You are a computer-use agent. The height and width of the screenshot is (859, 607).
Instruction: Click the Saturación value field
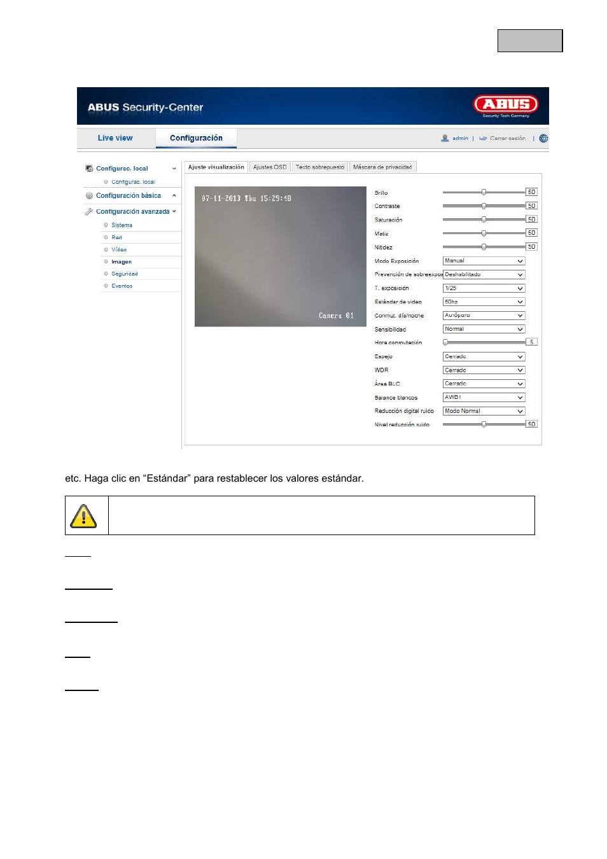pos(531,220)
